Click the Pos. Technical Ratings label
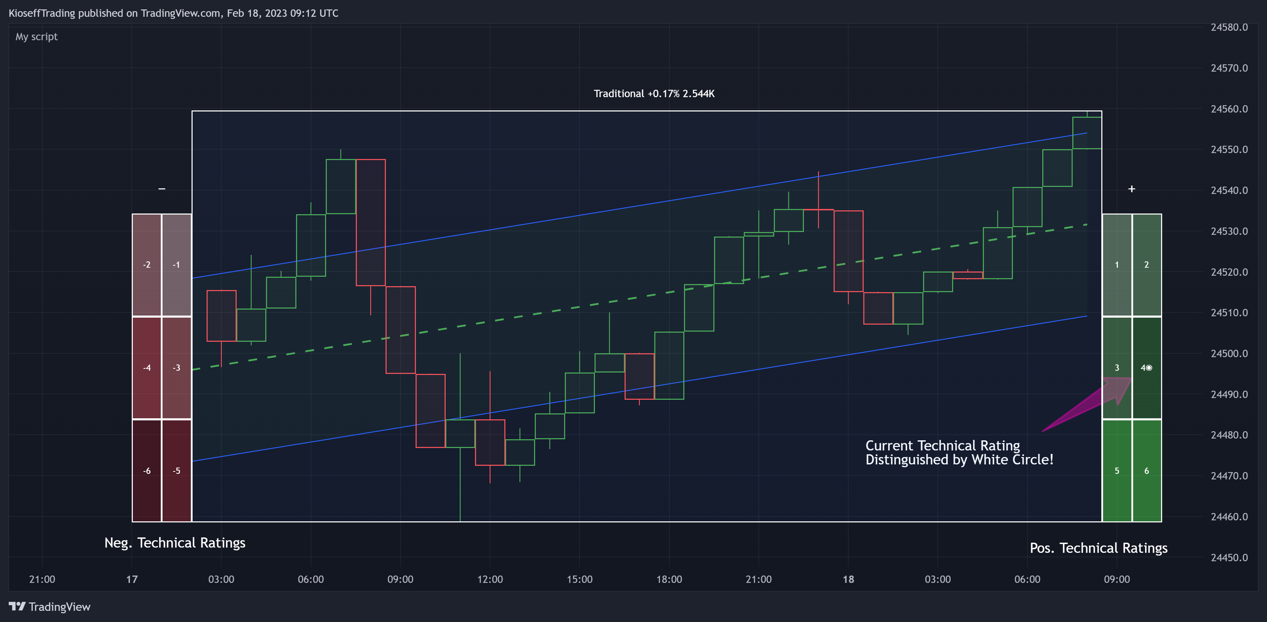 coord(1098,548)
